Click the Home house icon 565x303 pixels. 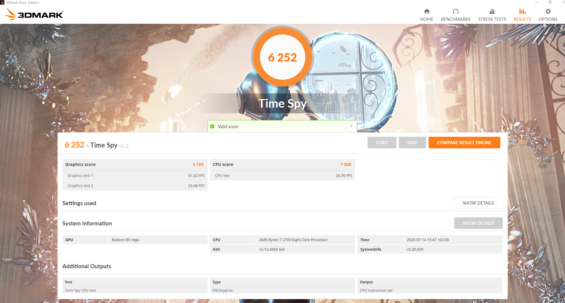tap(427, 11)
